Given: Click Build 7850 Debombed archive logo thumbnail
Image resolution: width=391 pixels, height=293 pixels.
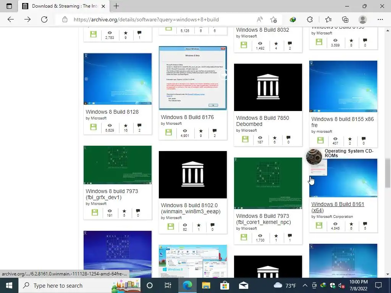Looking at the screenshot, I should [268, 87].
